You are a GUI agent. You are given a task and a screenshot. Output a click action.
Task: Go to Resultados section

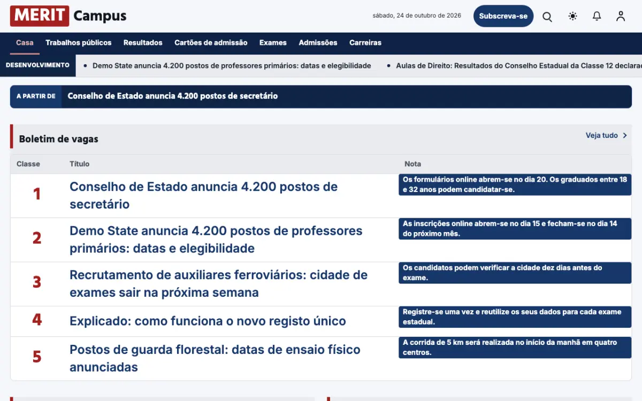143,43
